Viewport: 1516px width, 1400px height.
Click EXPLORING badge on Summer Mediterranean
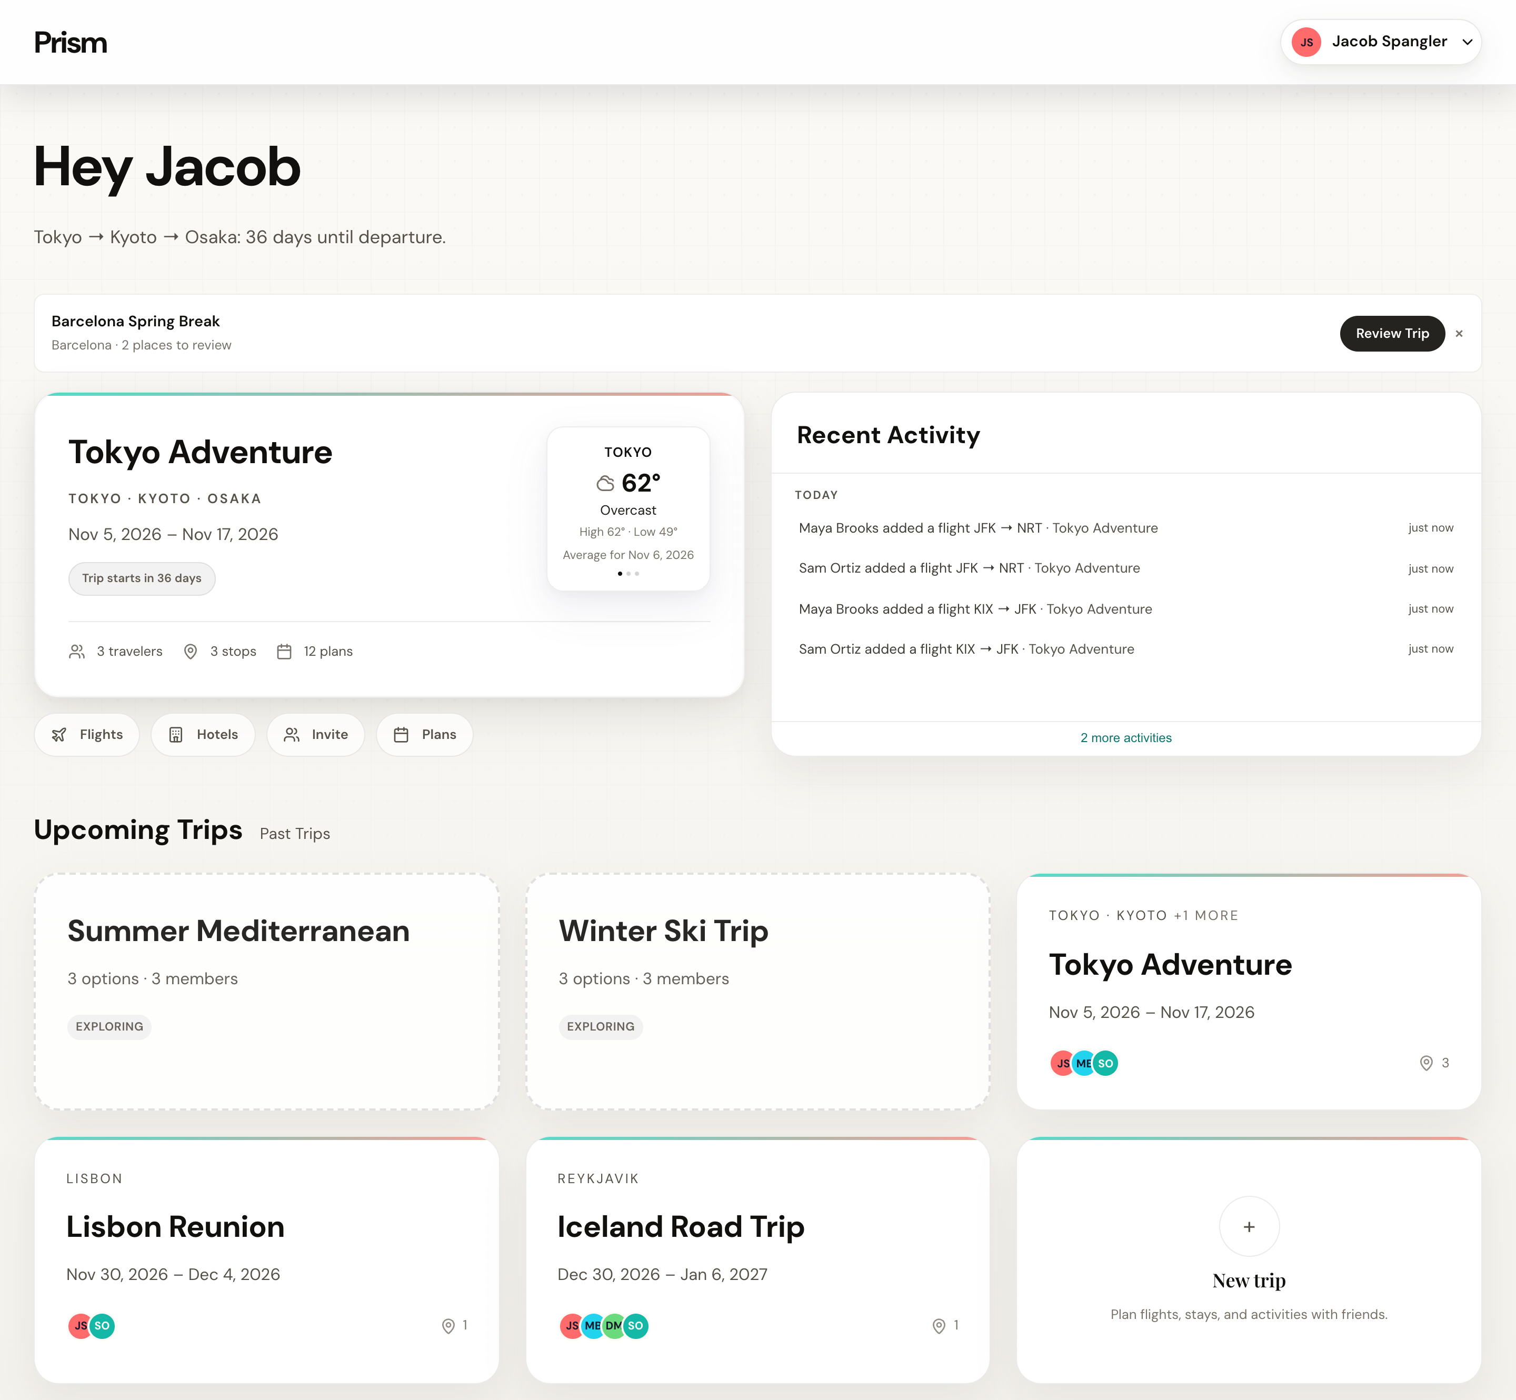tap(109, 1026)
